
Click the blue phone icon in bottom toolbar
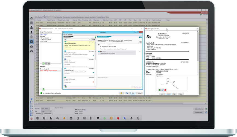tap(125, 118)
